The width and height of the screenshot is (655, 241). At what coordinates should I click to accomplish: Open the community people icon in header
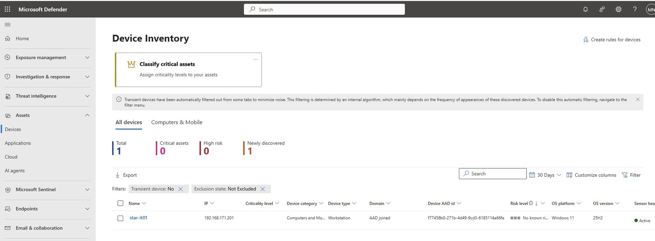[602, 9]
